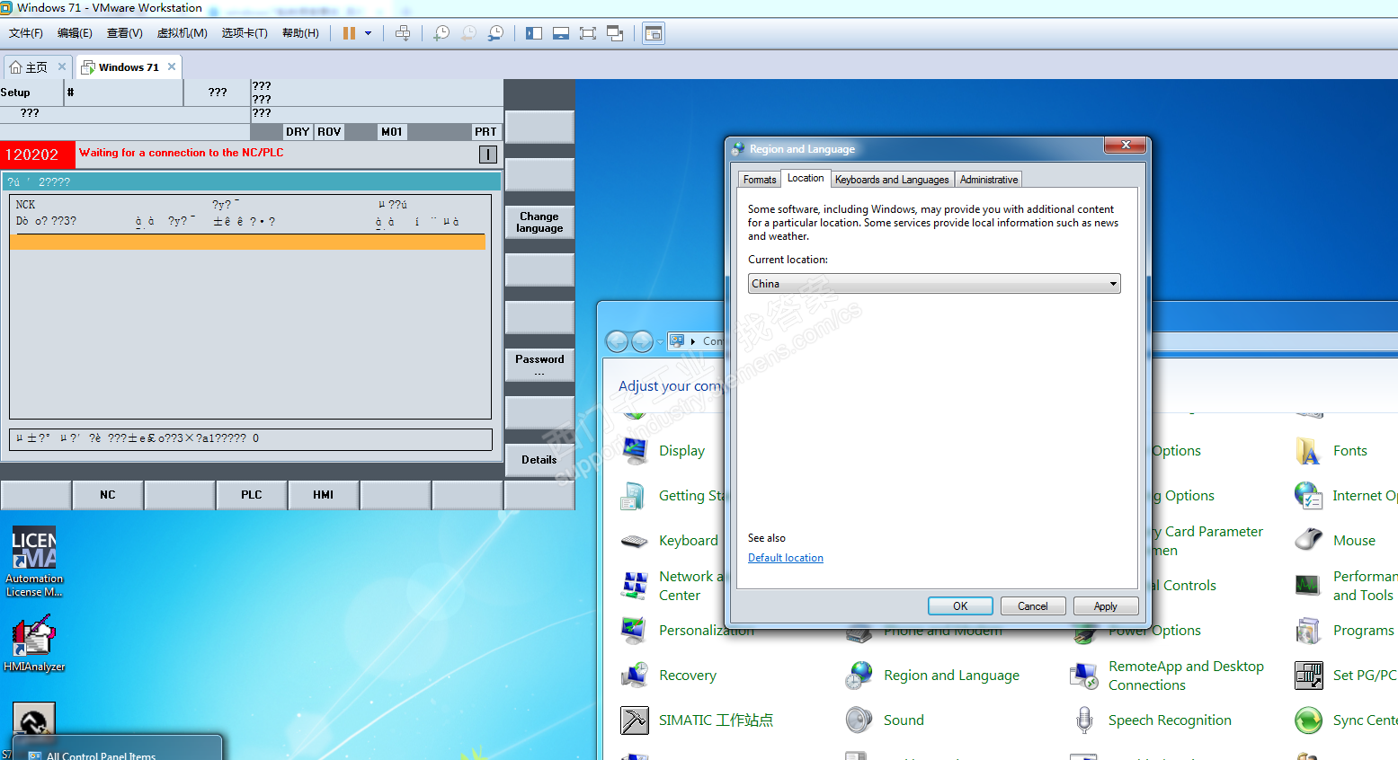Image resolution: width=1398 pixels, height=760 pixels.
Task: Open the 文件(F) menu
Action: pos(26,33)
